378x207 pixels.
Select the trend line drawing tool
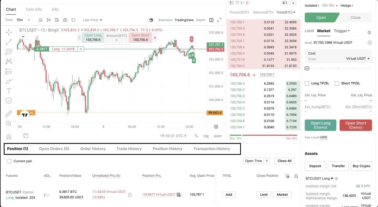9,42
